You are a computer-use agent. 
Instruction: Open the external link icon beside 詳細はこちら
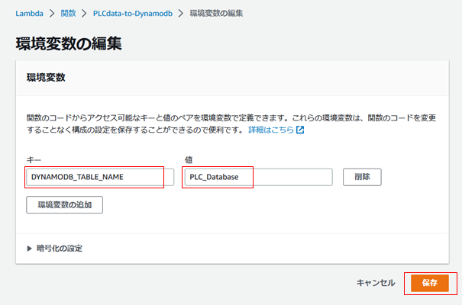[x=300, y=130]
